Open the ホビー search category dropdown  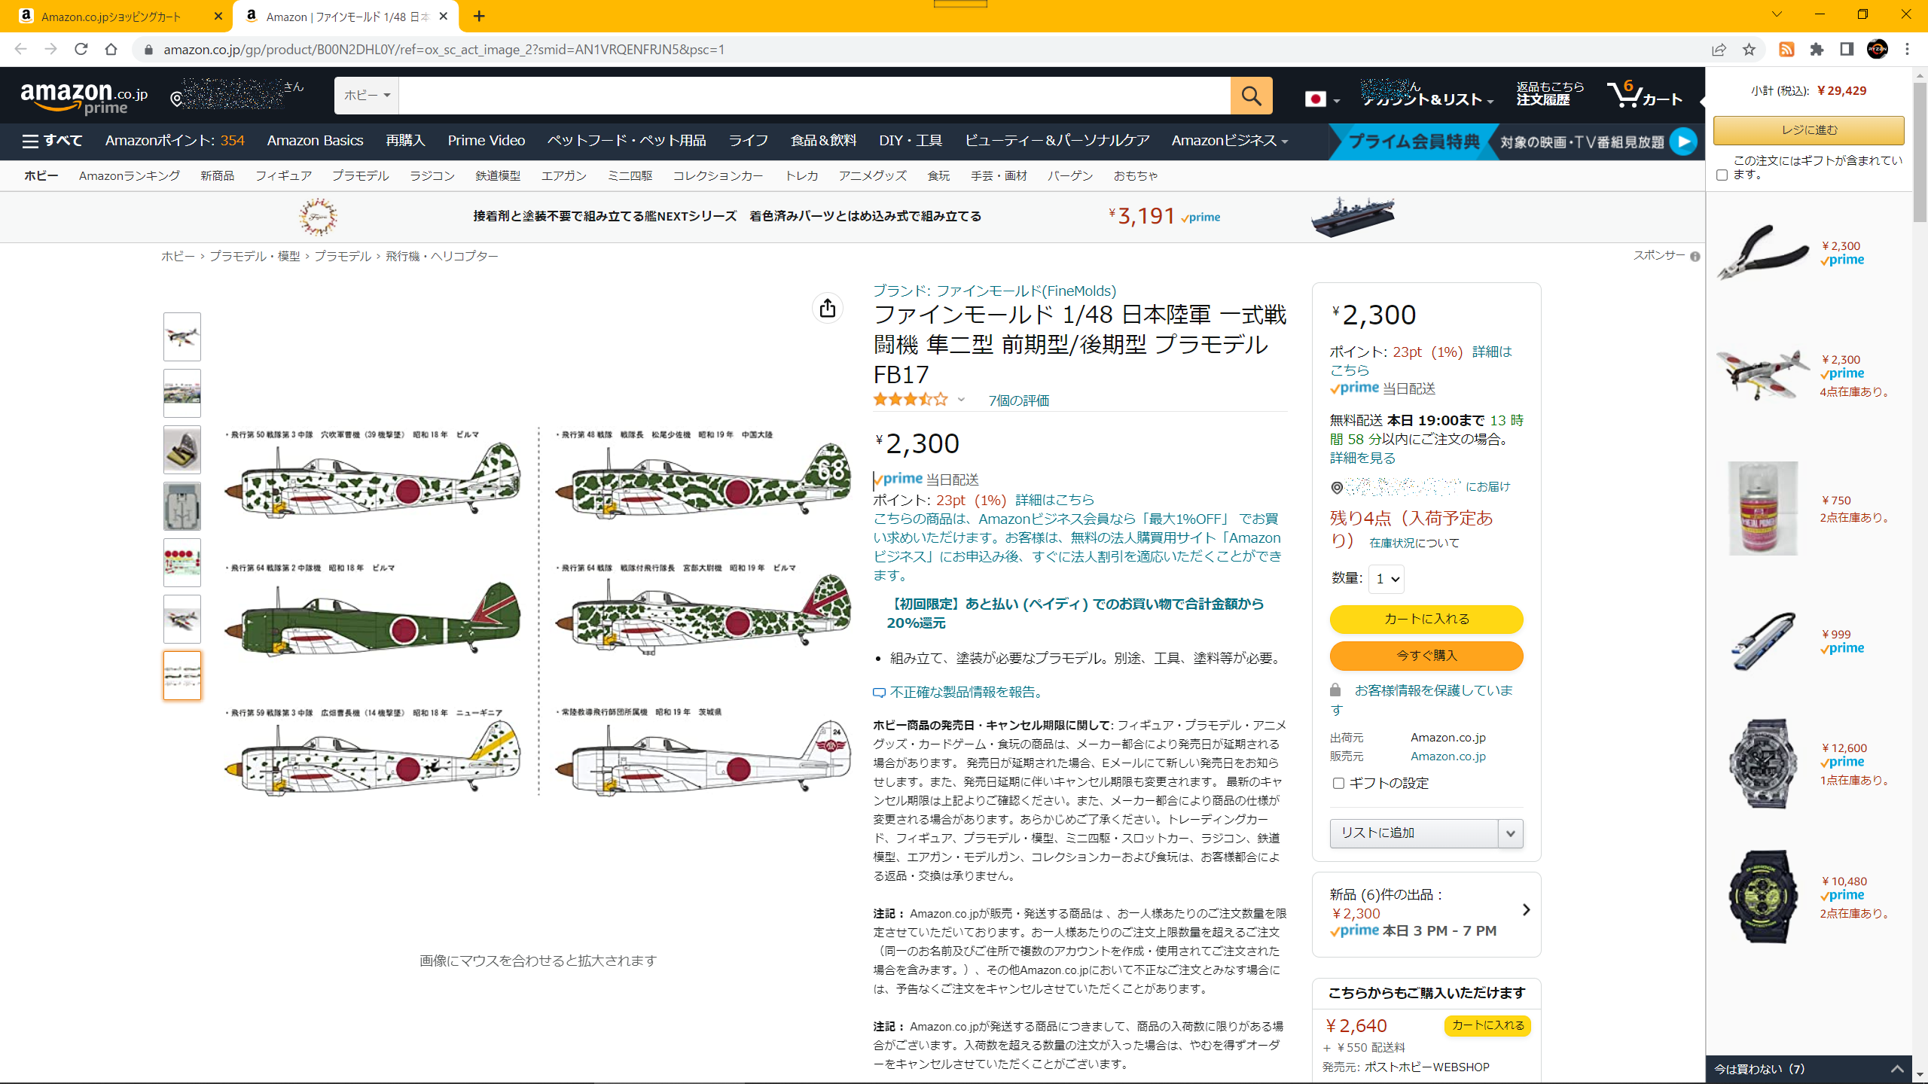tap(367, 96)
